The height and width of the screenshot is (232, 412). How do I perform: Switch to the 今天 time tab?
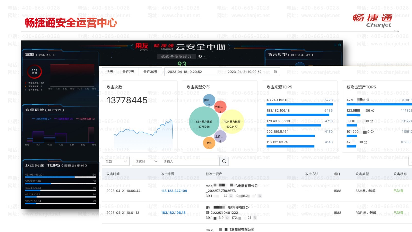coord(110,72)
